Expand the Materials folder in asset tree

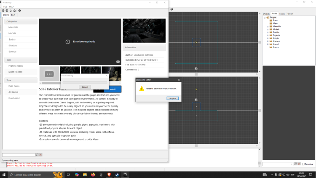click(268, 26)
